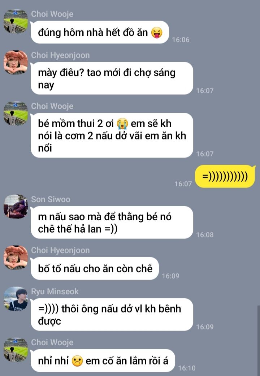The height and width of the screenshot is (376, 260).
Task: Tap Choi Hyeonjoon's avatar at 16:09 message
Action: tap(16, 258)
